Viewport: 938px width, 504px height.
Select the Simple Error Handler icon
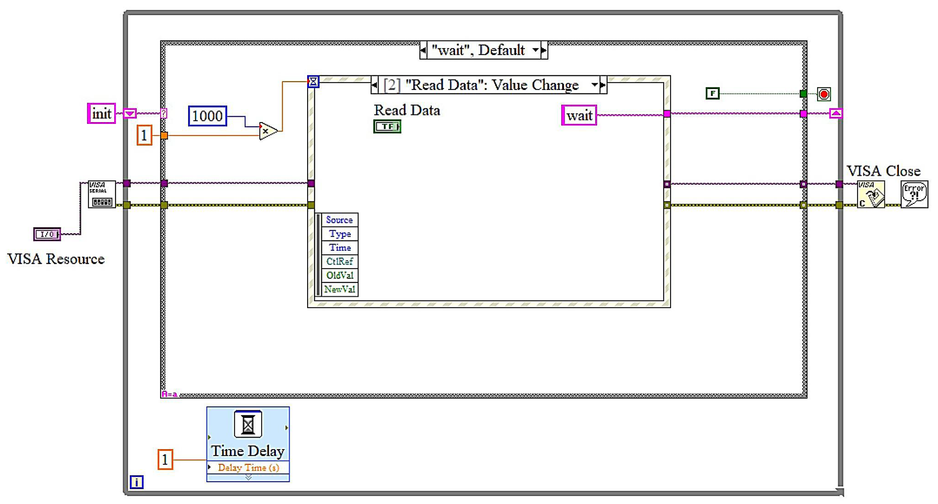[x=914, y=194]
